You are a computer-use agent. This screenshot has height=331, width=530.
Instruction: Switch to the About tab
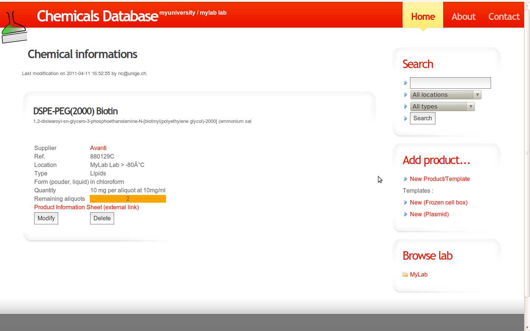(x=463, y=17)
